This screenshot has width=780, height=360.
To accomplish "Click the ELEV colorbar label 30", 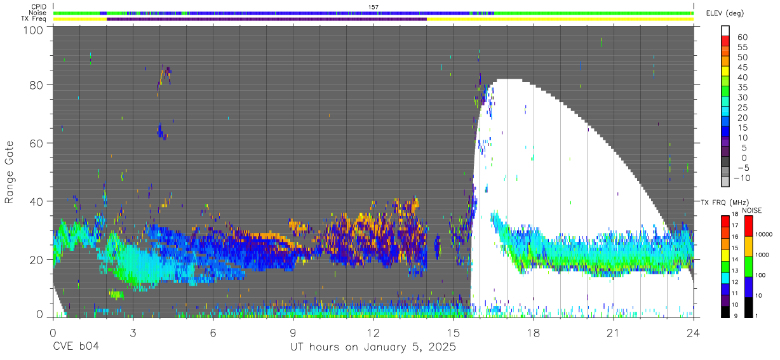I will (742, 98).
